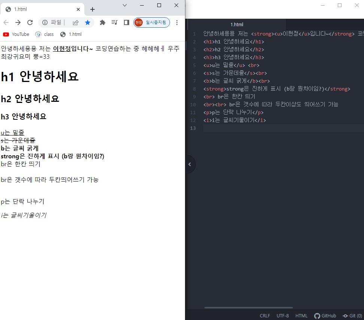Screen dimensions: 364x320
Task: Click the share page icon
Action: point(76,22)
